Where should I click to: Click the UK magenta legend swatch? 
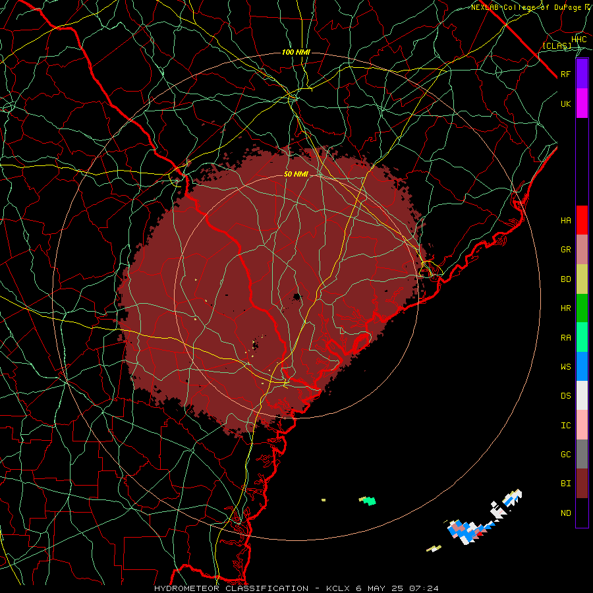(x=582, y=103)
